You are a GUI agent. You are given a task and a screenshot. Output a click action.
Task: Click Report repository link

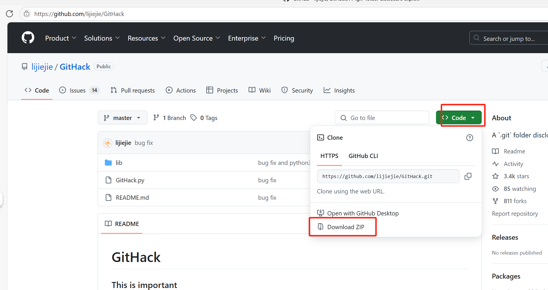[515, 214]
